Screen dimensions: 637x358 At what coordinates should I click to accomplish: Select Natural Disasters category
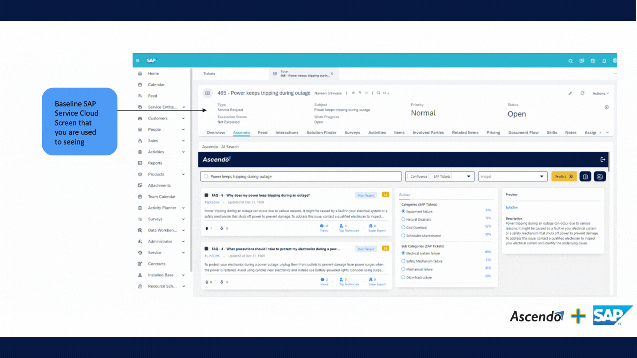[x=403, y=219]
